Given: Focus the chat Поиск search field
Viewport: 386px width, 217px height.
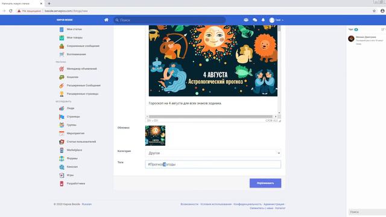Looking at the screenshot, I should (367, 212).
